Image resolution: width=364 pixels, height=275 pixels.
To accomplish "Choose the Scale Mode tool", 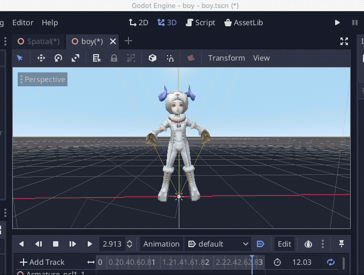I will click(75, 58).
